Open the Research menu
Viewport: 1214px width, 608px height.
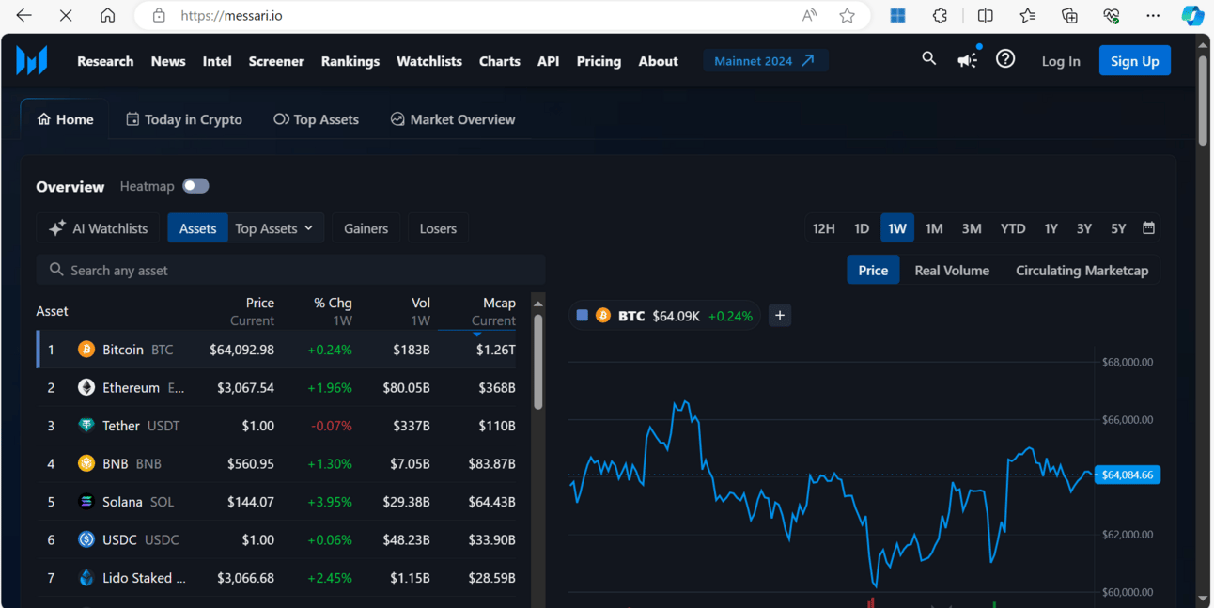pos(105,61)
